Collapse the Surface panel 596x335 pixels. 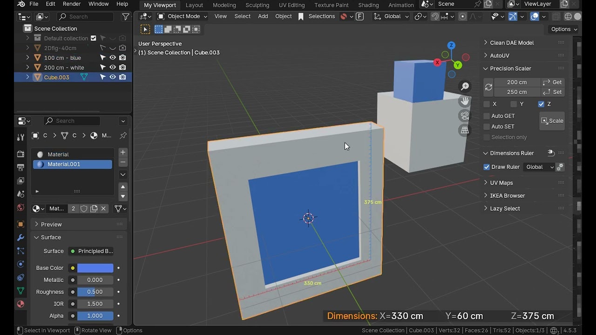point(51,237)
